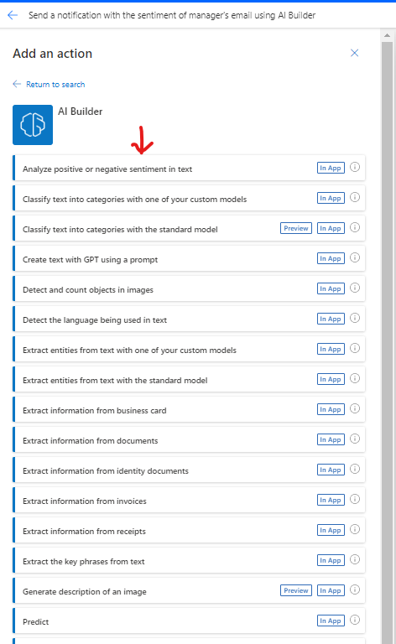Open info for Analyze positive or negative sentiment

point(355,167)
